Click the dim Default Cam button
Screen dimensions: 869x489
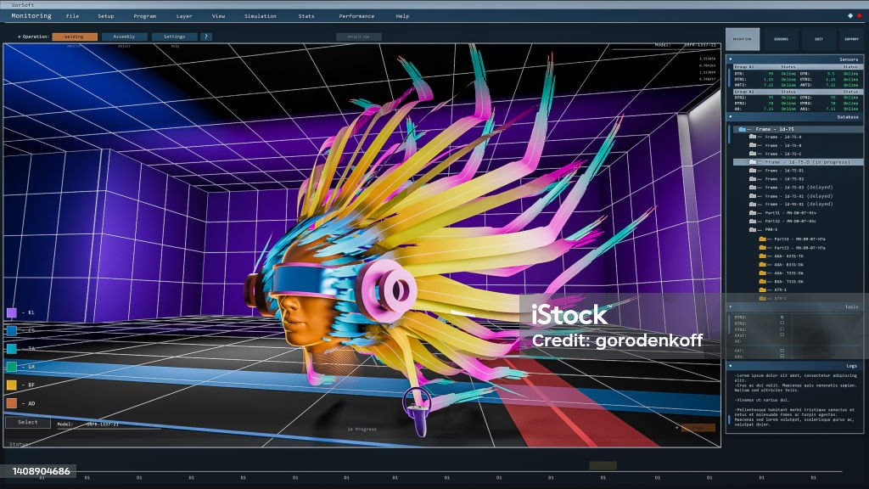359,37
